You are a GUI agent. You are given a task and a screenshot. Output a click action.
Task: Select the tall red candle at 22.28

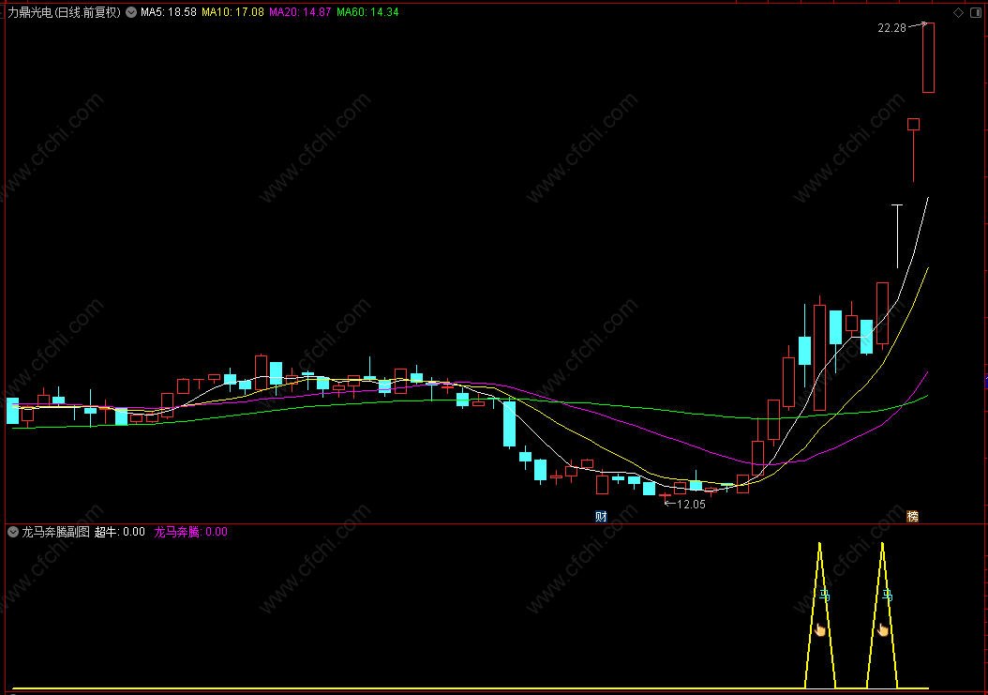928,57
